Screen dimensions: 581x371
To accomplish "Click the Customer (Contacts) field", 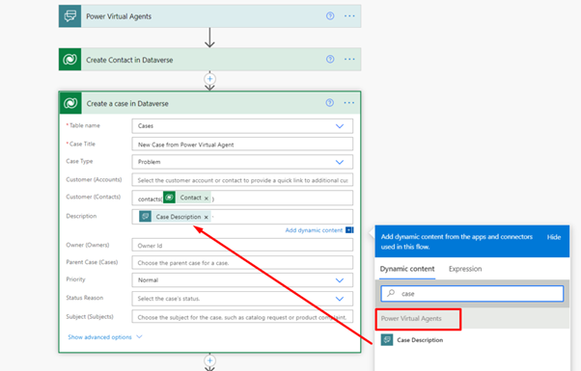I will [242, 199].
